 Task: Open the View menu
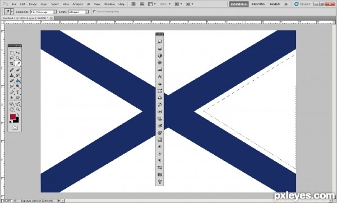click(97, 4)
